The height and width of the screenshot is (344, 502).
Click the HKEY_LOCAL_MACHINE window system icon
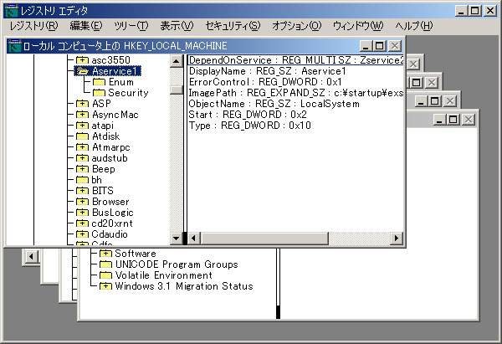14,46
